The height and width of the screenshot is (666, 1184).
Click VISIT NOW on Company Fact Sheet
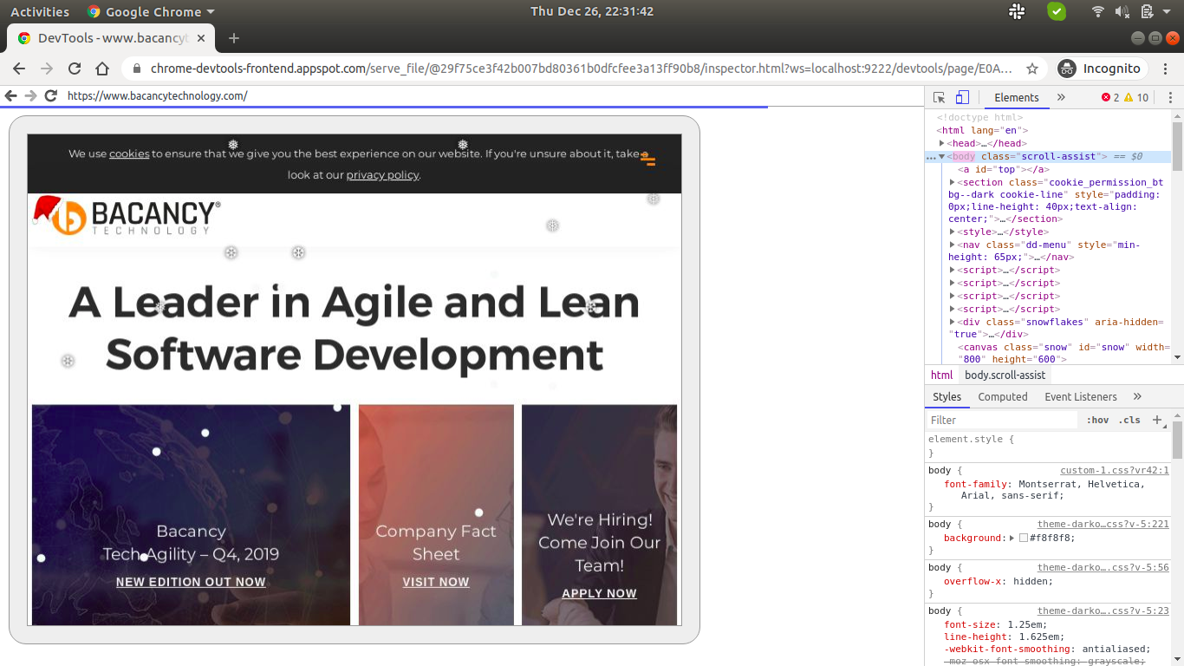click(x=436, y=582)
